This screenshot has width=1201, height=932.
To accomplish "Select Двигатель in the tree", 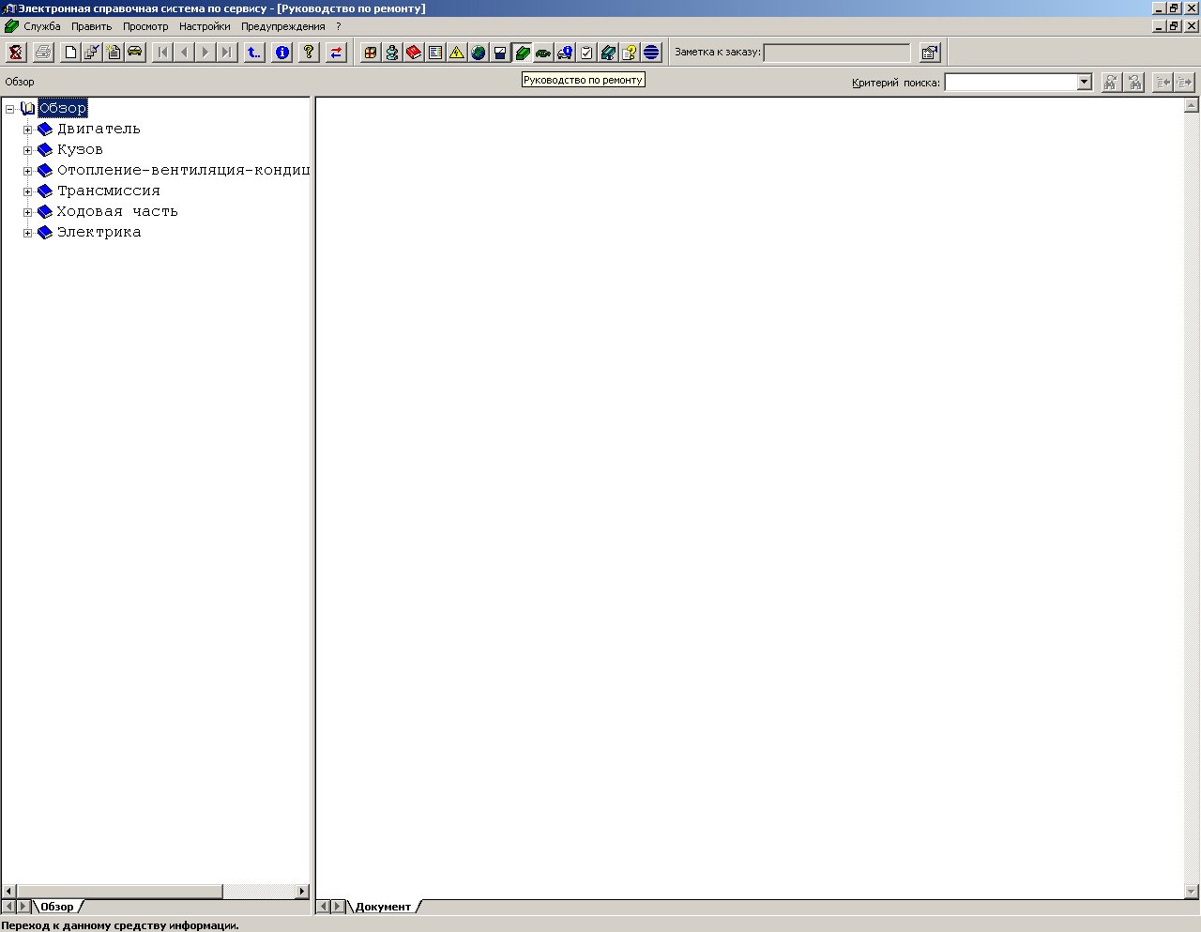I will (x=99, y=129).
